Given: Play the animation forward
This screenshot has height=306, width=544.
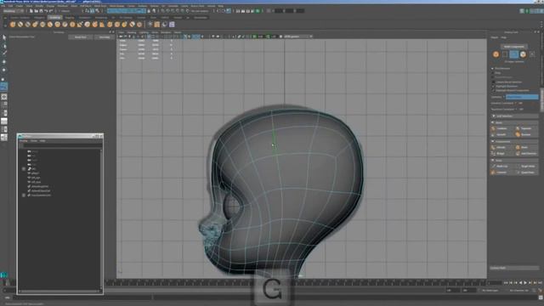Looking at the screenshot, I should pyautogui.click(x=525, y=283).
